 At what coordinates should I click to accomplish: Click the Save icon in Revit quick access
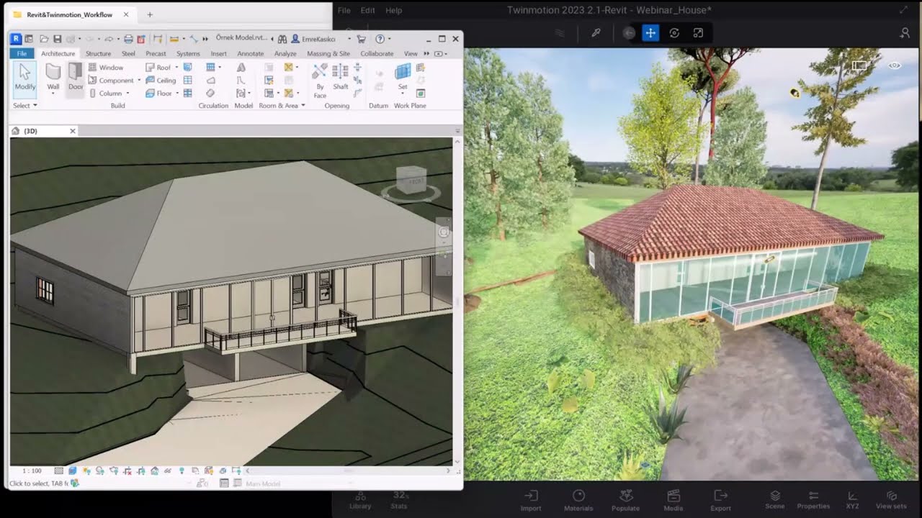click(57, 39)
